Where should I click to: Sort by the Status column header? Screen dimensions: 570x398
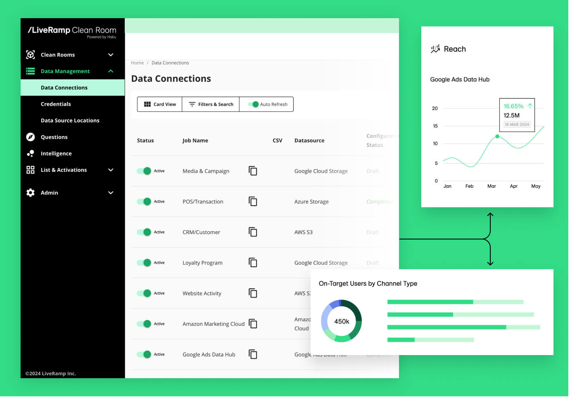(x=145, y=141)
